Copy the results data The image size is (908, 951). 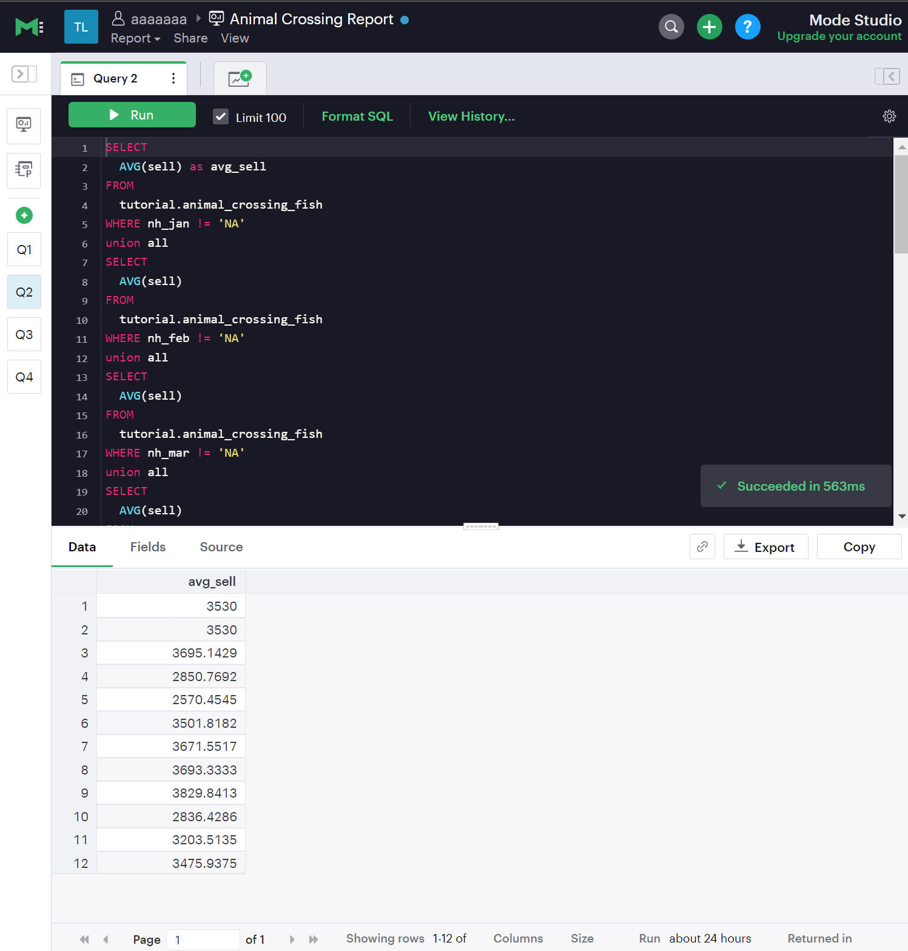tap(859, 546)
